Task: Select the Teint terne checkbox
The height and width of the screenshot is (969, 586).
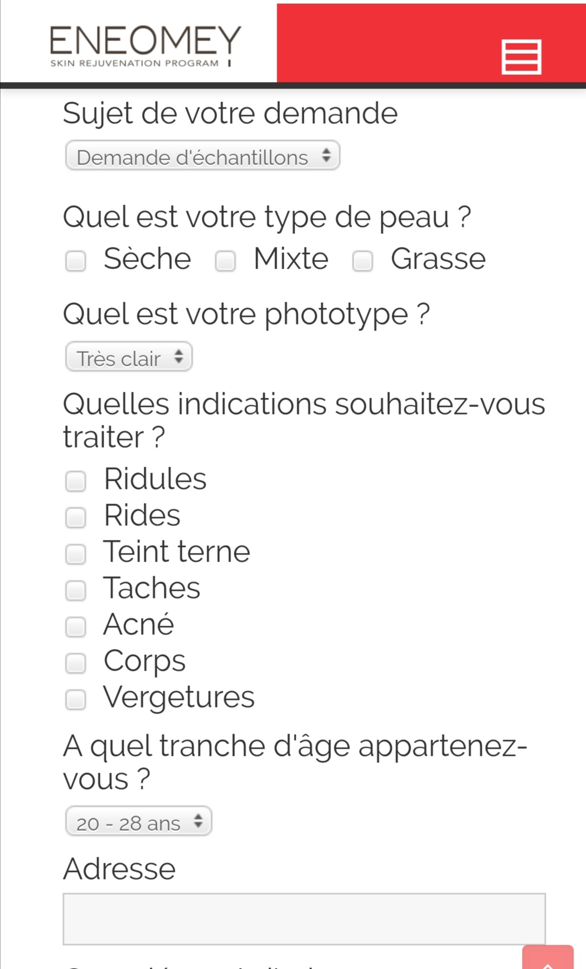Action: (x=76, y=554)
